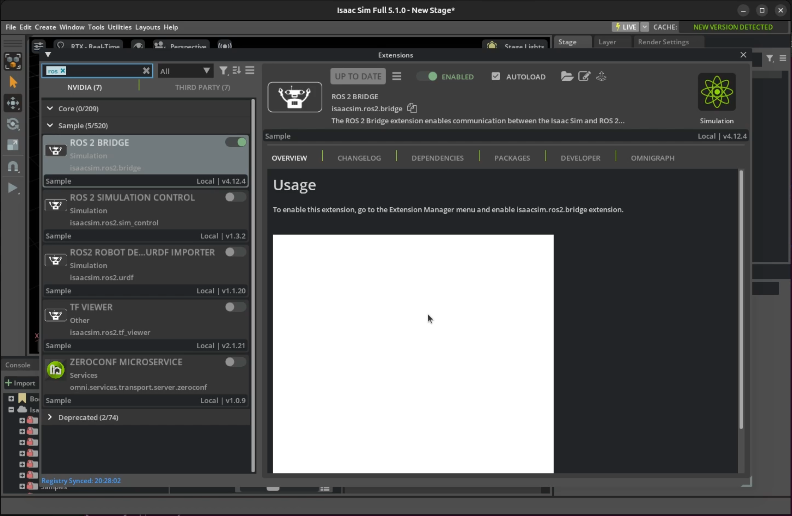Expand the Core extensions category
This screenshot has width=792, height=516.
pyautogui.click(x=49, y=108)
